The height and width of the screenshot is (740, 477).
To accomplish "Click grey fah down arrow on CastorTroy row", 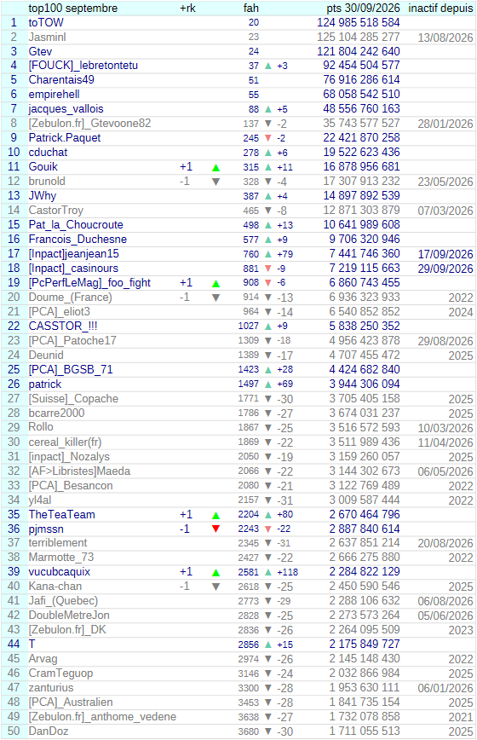I will [268, 211].
